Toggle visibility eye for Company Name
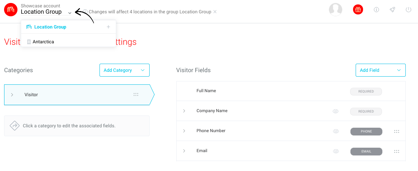418x171 pixels. coord(336,111)
